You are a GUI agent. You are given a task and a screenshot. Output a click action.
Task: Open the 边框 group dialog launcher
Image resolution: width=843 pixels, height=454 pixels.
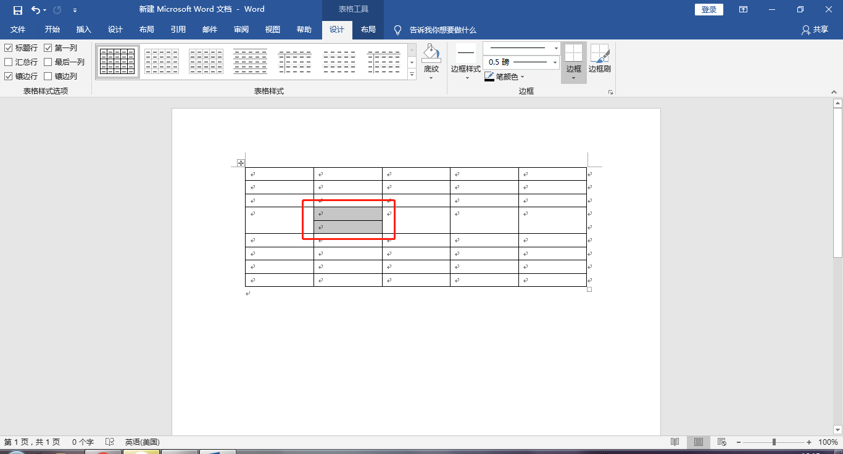point(610,92)
